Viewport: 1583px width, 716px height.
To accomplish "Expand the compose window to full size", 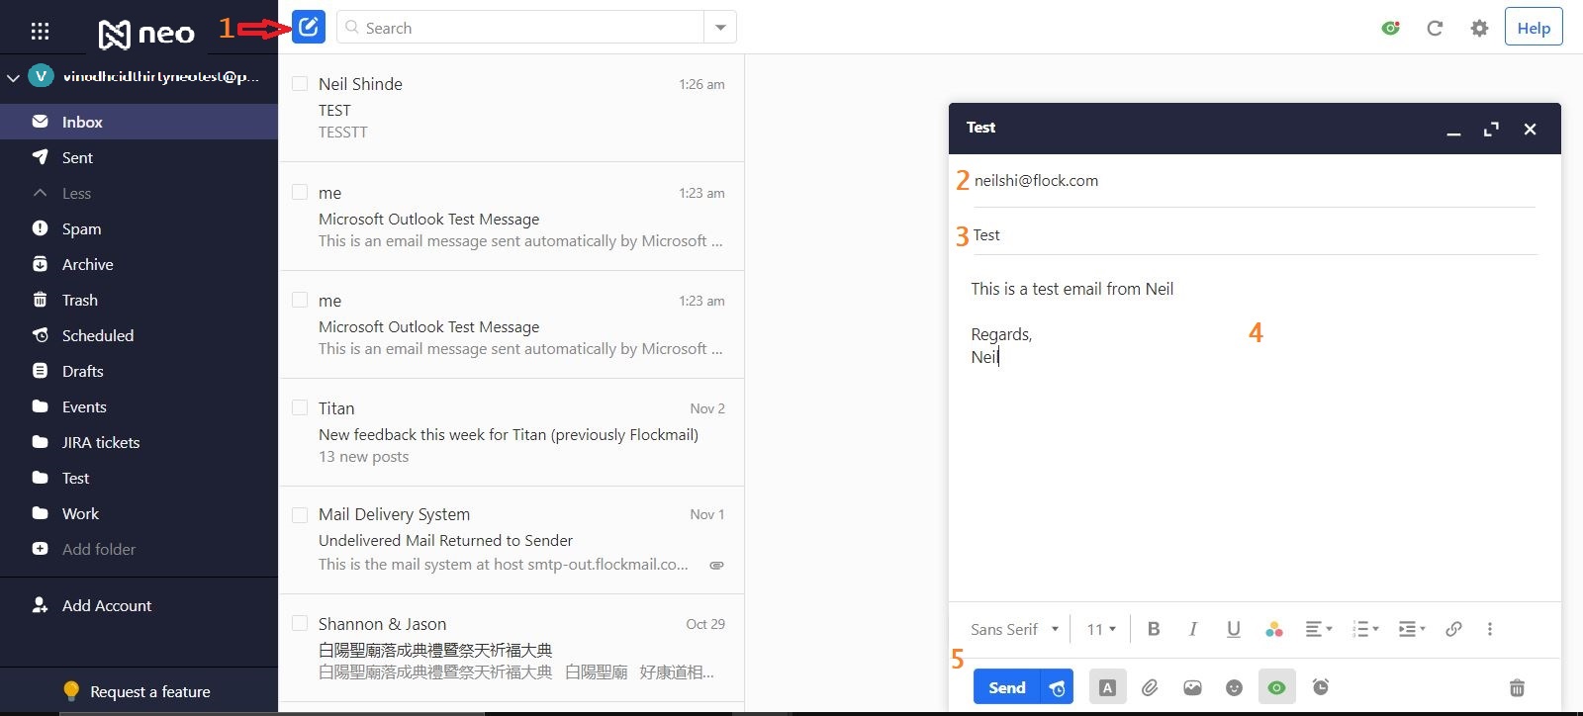I will [1491, 129].
